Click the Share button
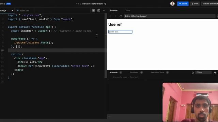 click(x=183, y=4)
